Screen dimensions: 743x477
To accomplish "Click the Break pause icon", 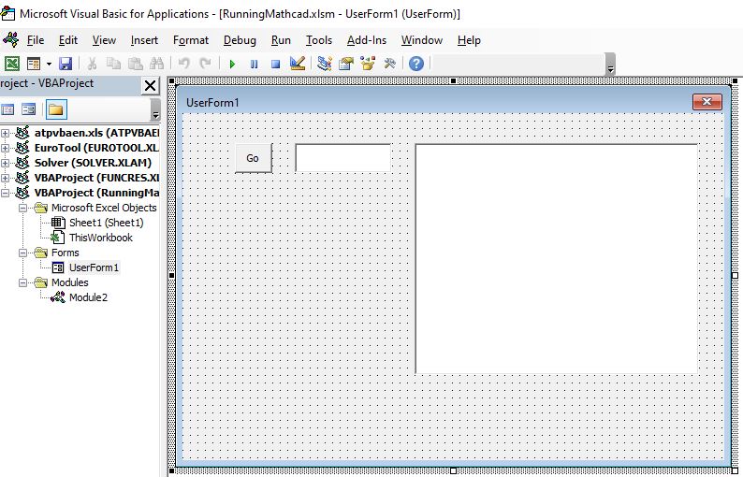I will click(x=254, y=64).
